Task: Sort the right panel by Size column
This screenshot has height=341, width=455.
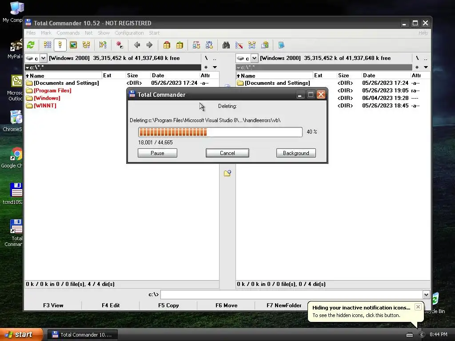Action: coord(349,75)
